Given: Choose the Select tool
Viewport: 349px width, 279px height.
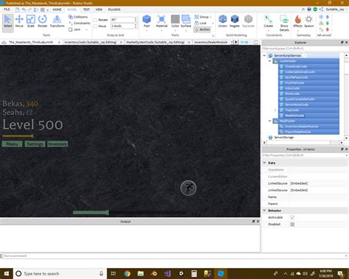Looking at the screenshot, I should coord(8,21).
